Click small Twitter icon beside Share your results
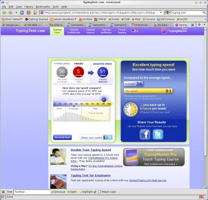 [110, 138]
